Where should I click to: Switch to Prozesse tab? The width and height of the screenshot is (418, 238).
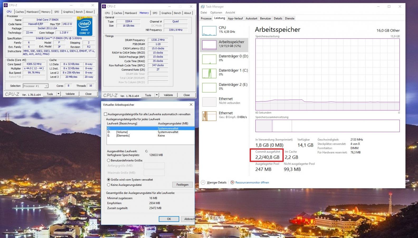(x=206, y=18)
